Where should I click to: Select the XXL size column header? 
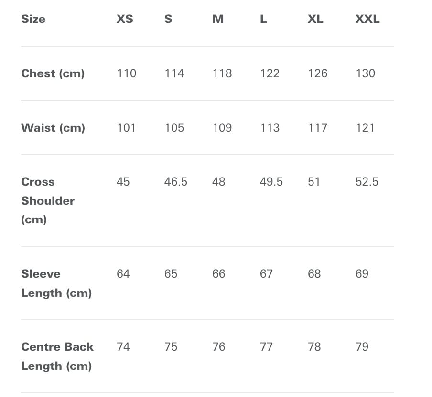[367, 19]
